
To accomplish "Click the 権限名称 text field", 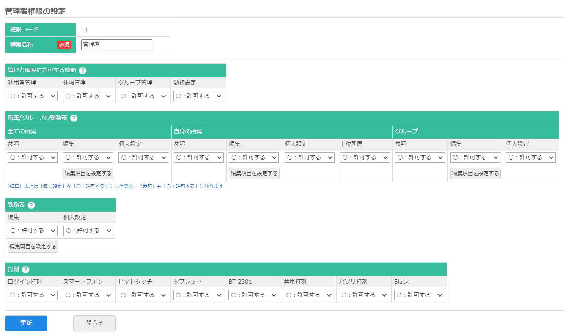I will (116, 45).
